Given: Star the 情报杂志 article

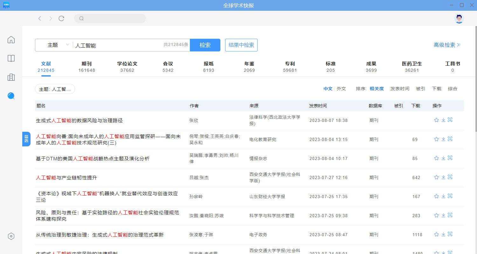Looking at the screenshot, I should [436, 158].
